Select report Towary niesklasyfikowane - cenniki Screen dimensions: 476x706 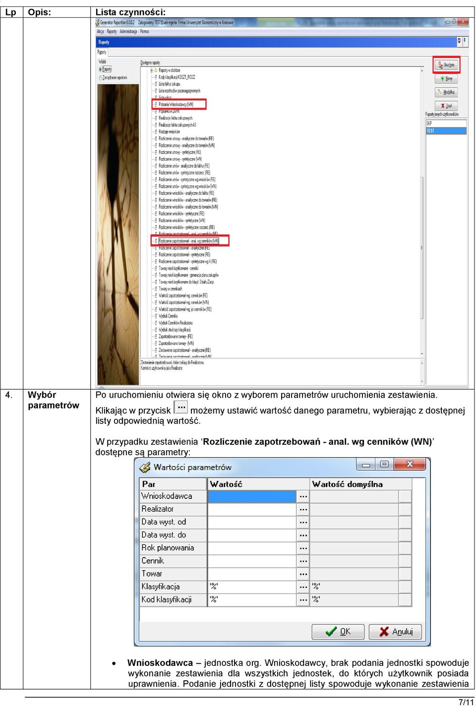178,268
